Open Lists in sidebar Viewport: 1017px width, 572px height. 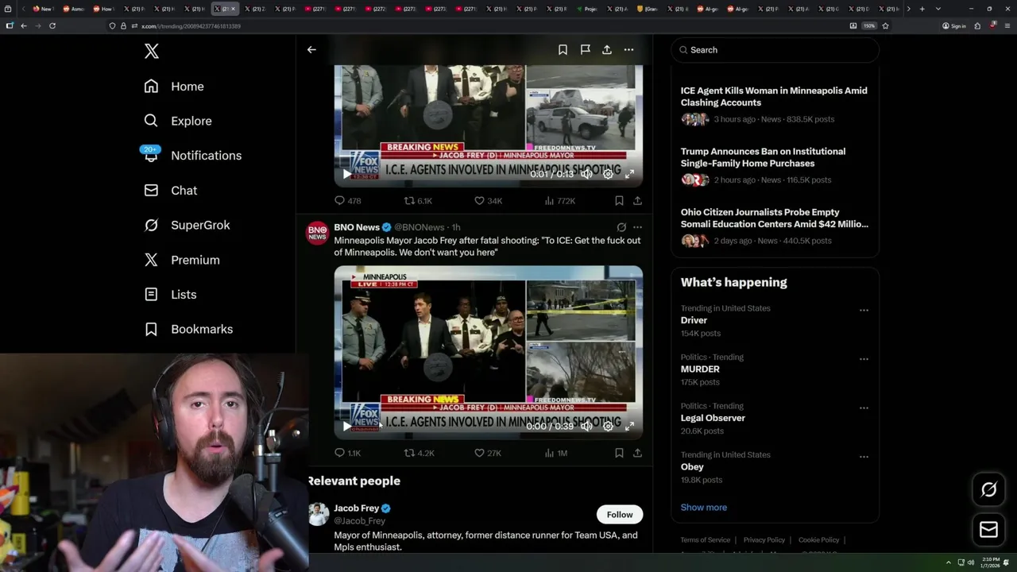pyautogui.click(x=170, y=295)
